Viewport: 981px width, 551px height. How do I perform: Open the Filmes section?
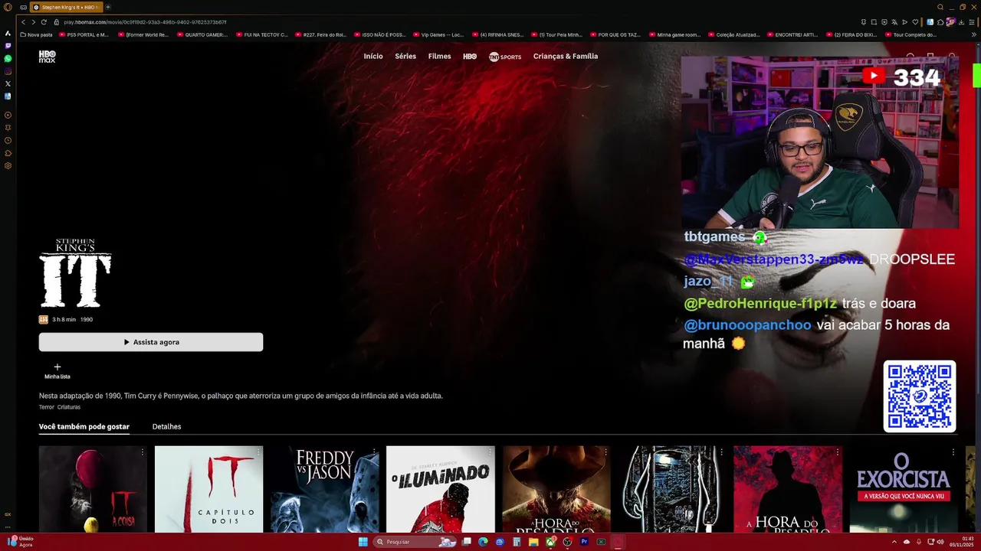(x=439, y=56)
